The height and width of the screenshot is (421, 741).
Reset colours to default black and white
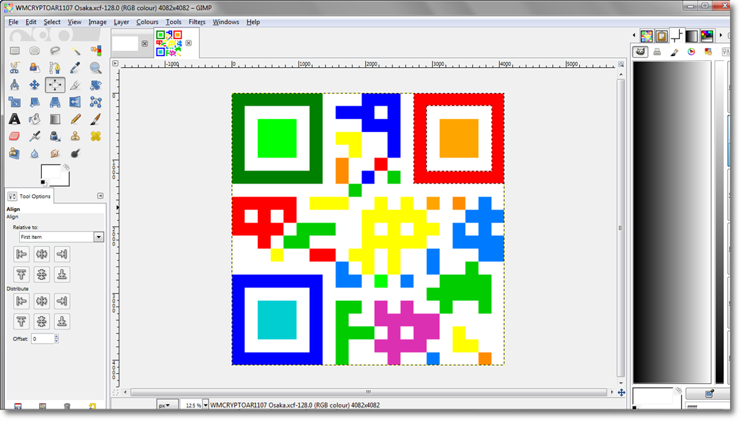(43, 183)
